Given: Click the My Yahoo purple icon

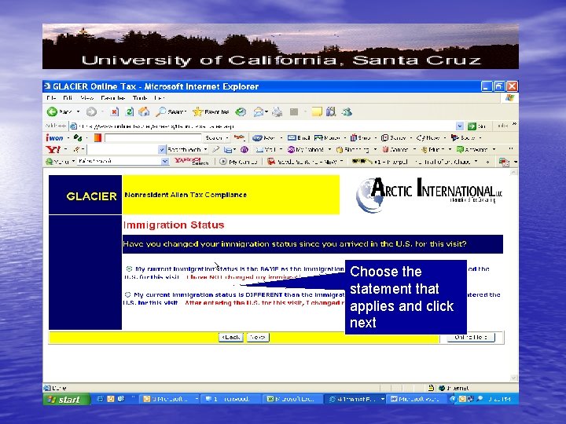Looking at the screenshot, I should tap(291, 149).
